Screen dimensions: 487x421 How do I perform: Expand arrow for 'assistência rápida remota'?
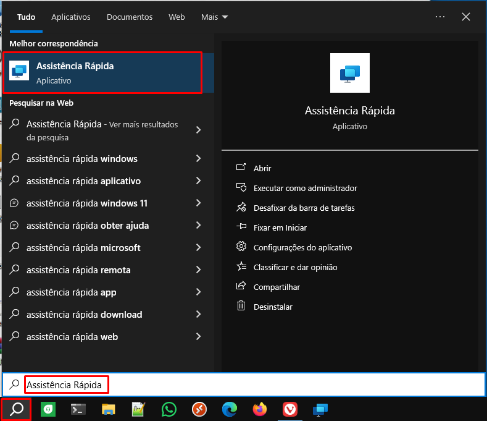pyautogui.click(x=199, y=270)
